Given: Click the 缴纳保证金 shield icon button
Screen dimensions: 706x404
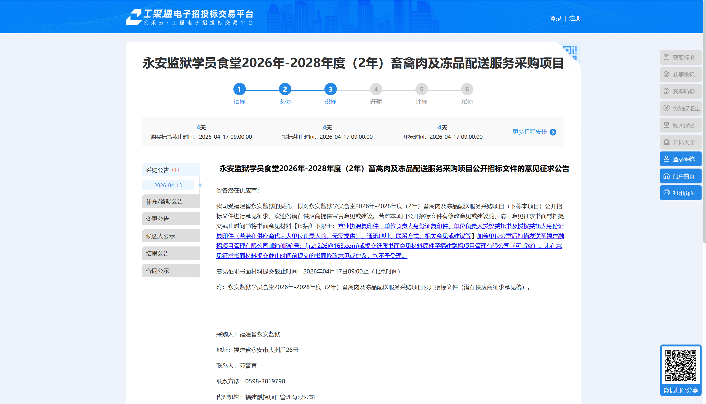Looking at the screenshot, I should 680,108.
